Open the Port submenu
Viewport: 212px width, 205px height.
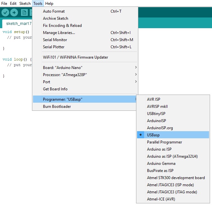tap(47, 82)
